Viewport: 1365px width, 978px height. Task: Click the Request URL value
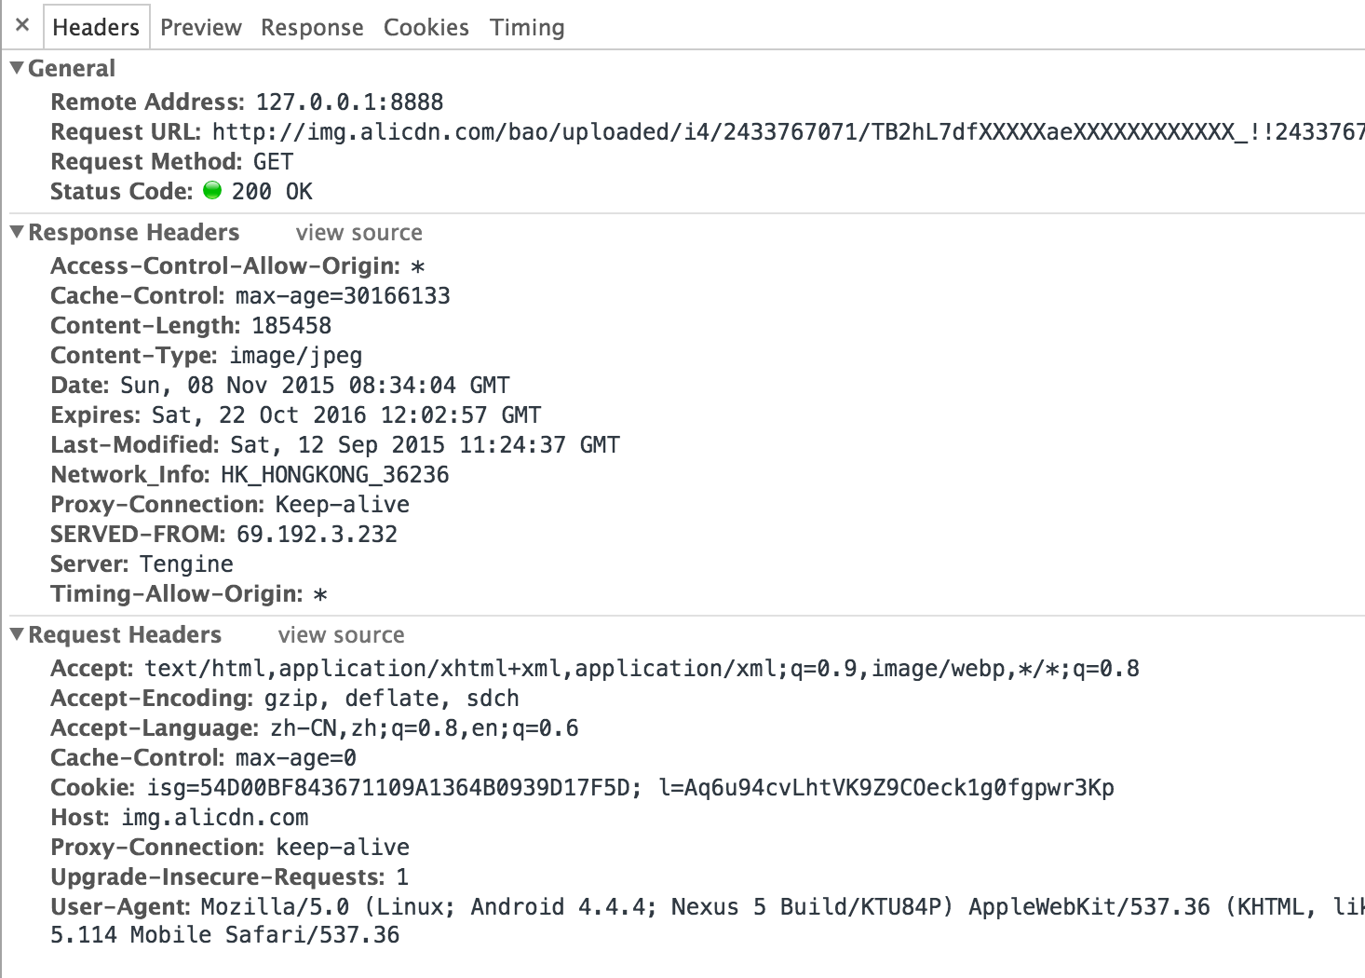(x=788, y=132)
